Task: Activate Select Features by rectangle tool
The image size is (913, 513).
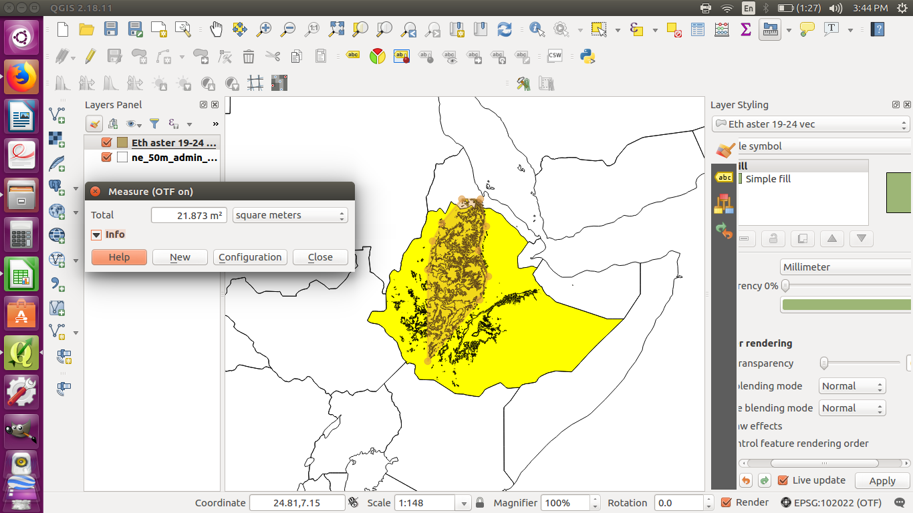Action: click(599, 29)
